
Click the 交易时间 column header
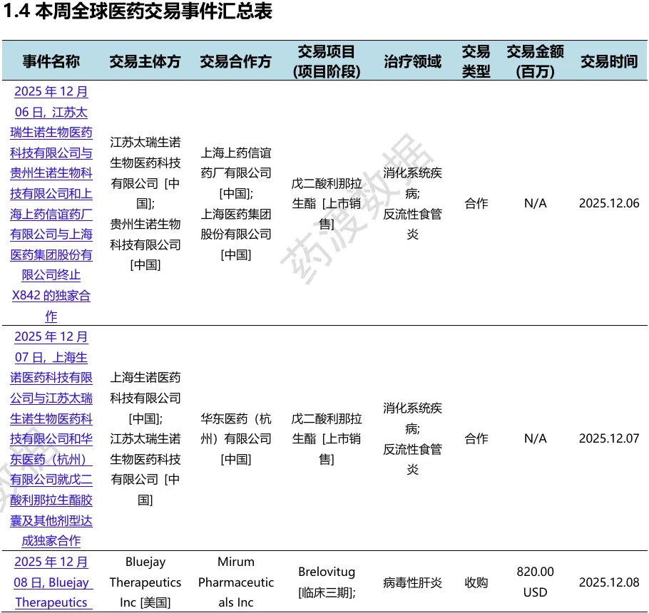(609, 61)
